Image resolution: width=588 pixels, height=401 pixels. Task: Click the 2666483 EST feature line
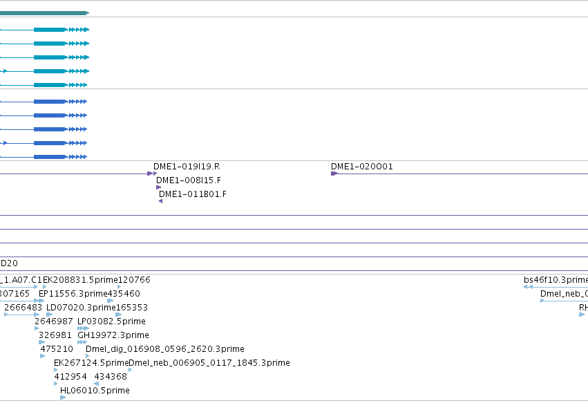(x=21, y=315)
